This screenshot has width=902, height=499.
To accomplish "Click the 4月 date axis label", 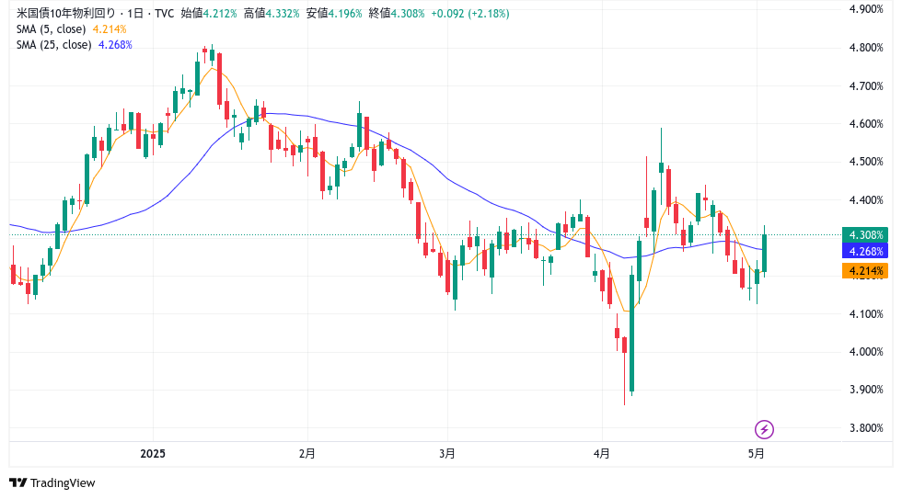I will pyautogui.click(x=602, y=454).
